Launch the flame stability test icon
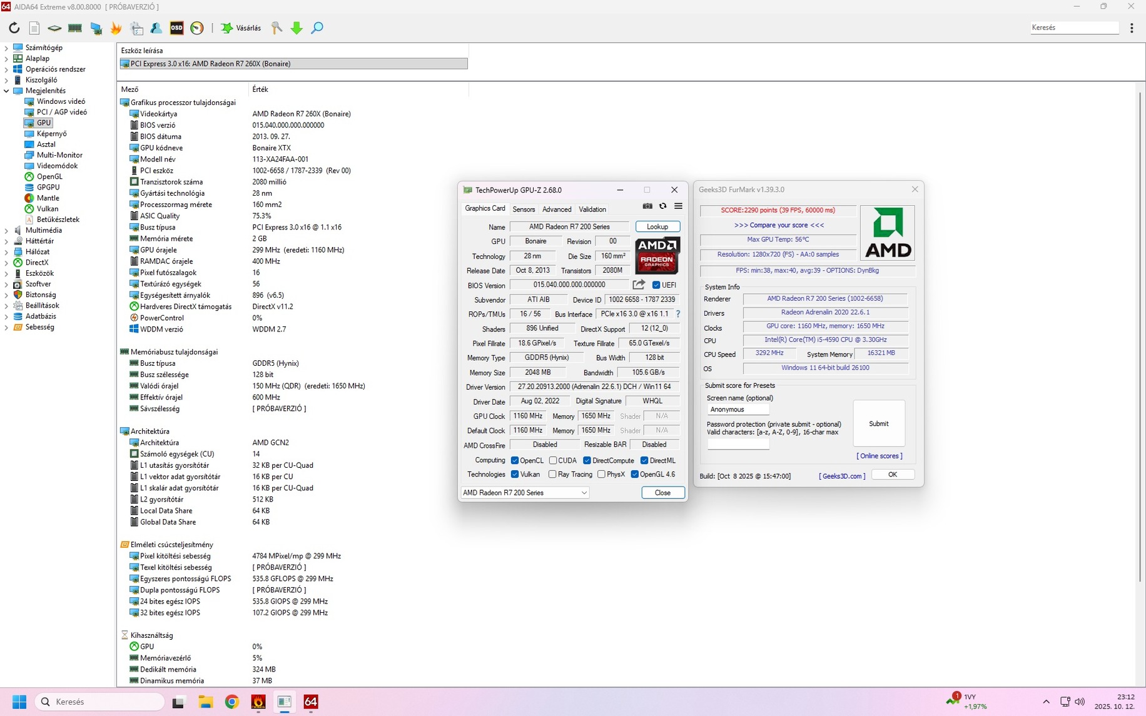The width and height of the screenshot is (1146, 716). (116, 28)
